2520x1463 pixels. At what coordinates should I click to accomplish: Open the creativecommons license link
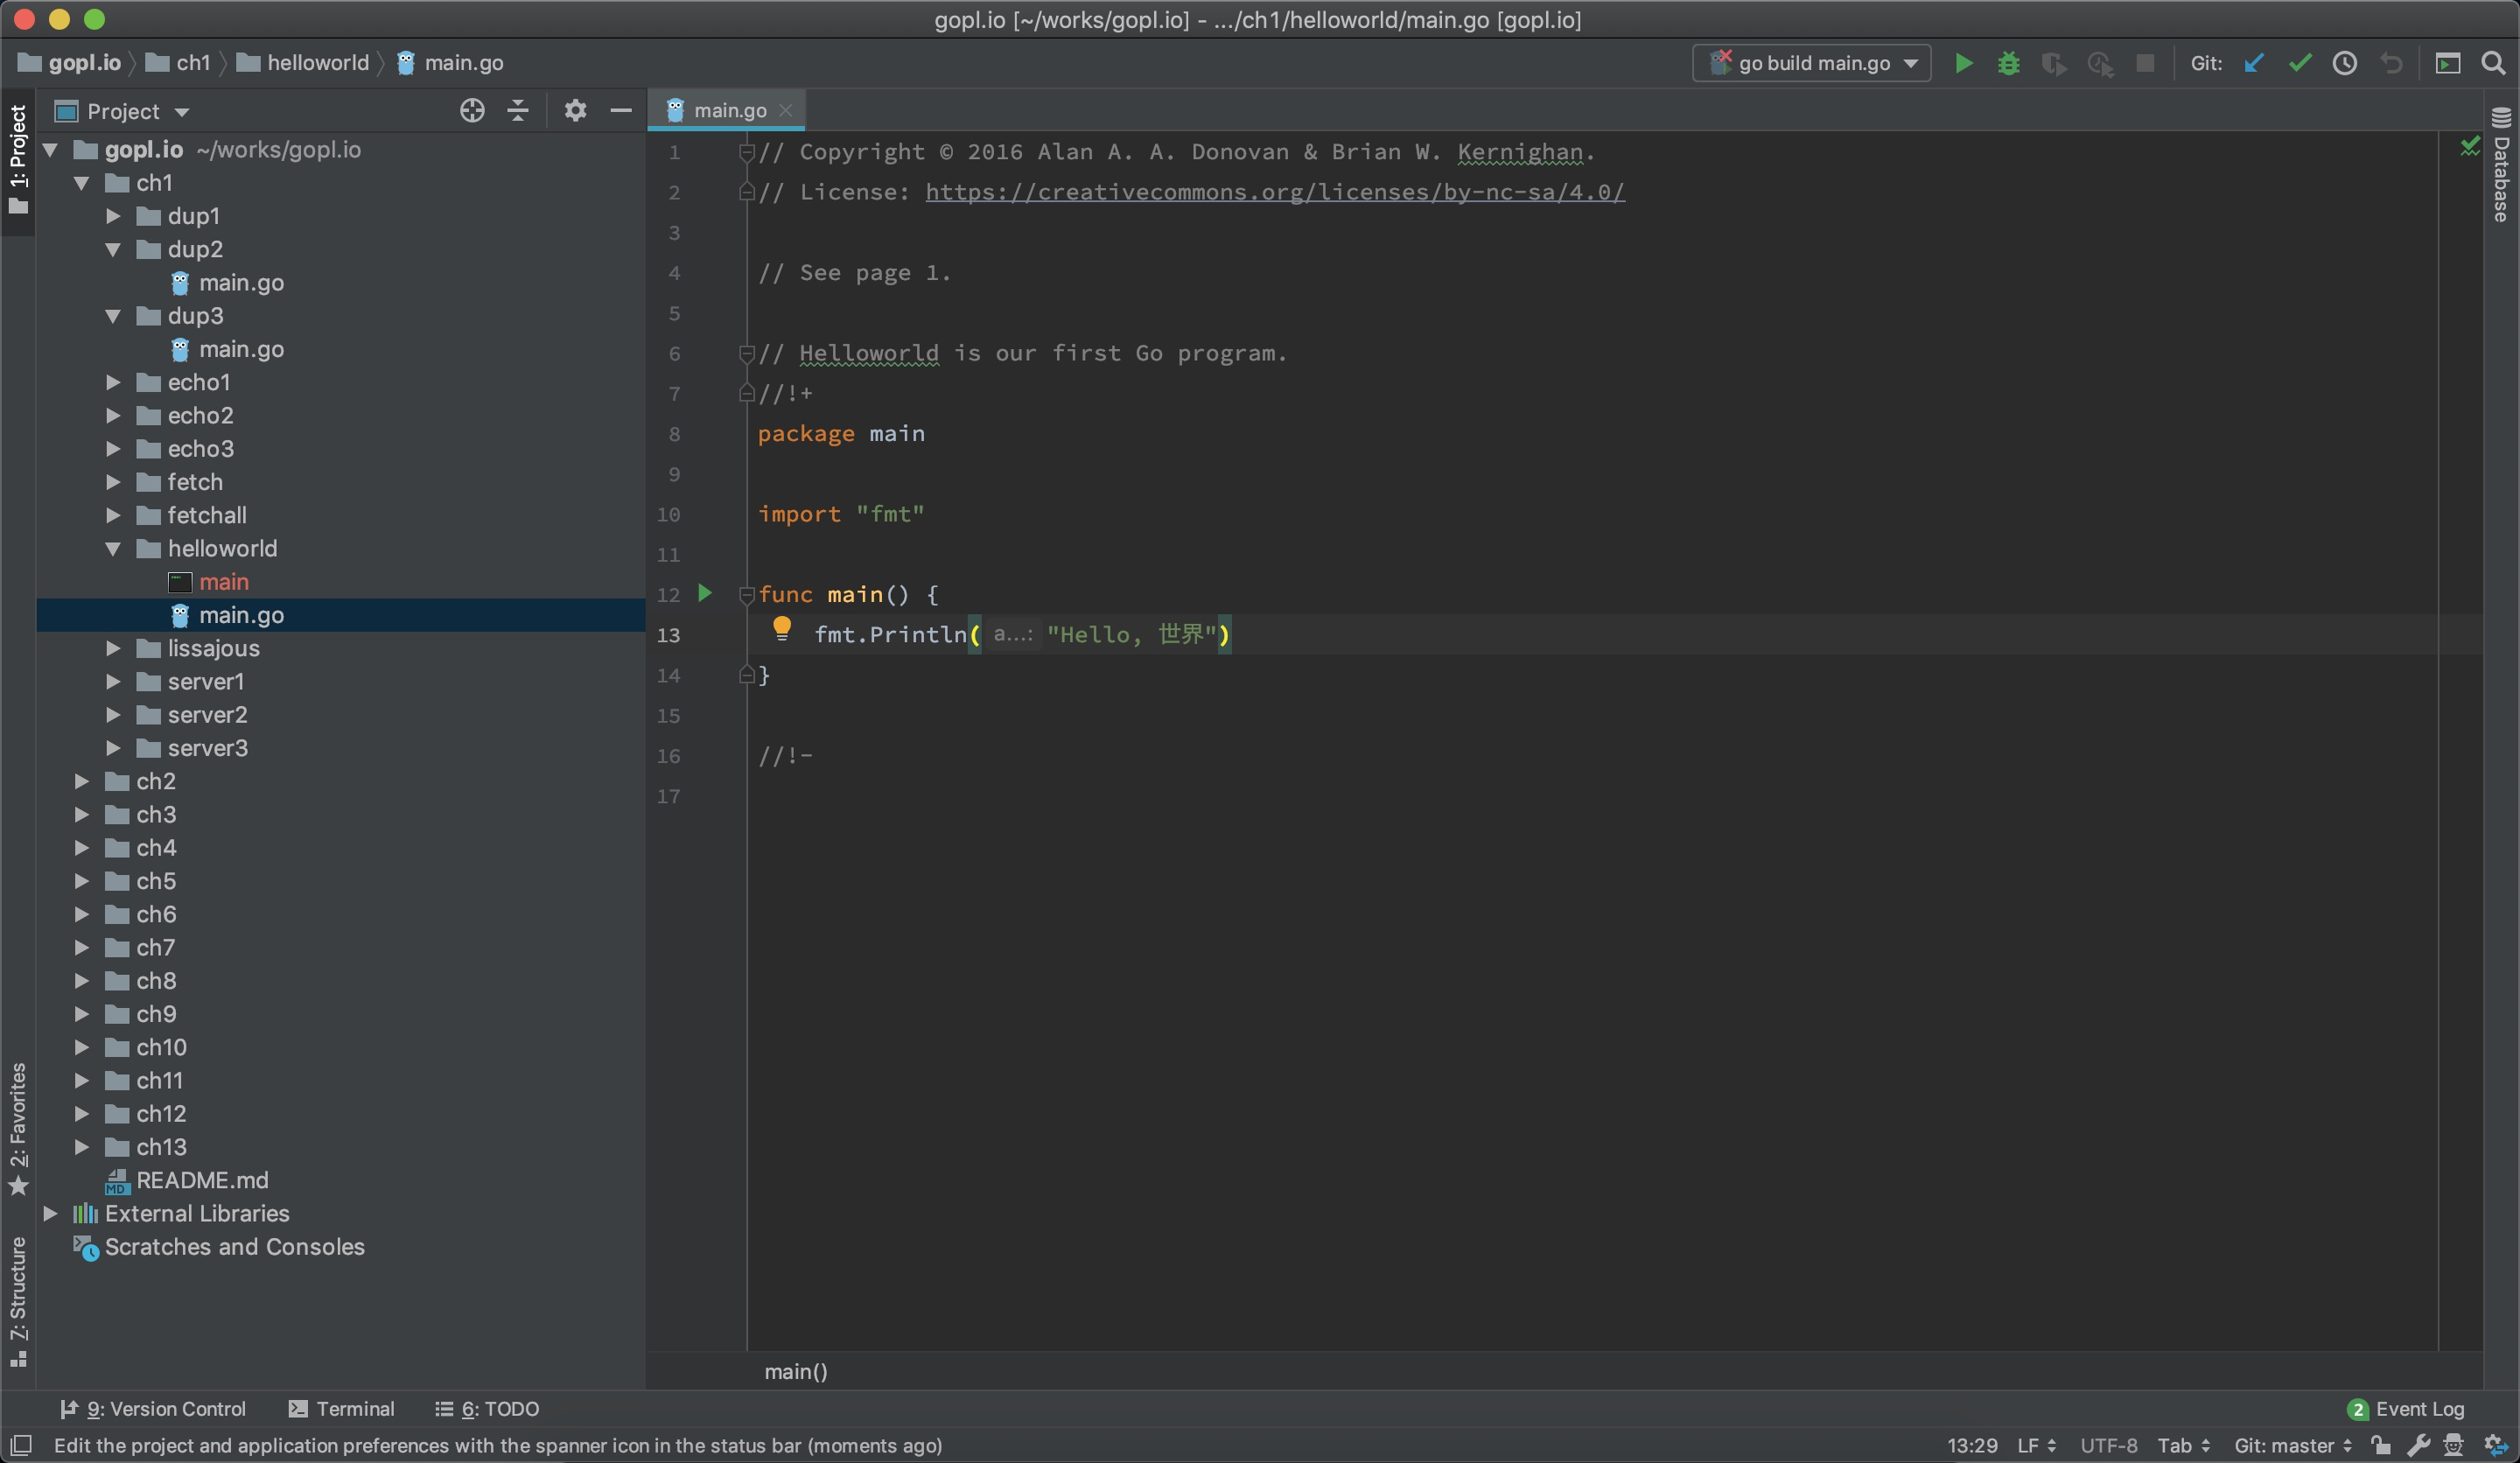pyautogui.click(x=1274, y=192)
